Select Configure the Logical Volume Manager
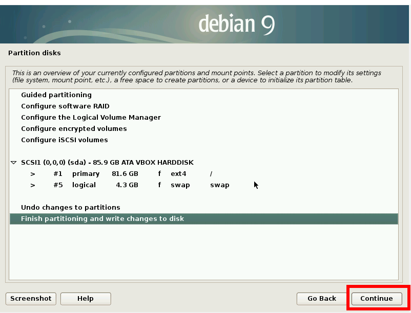The width and height of the screenshot is (411, 313). [204, 118]
